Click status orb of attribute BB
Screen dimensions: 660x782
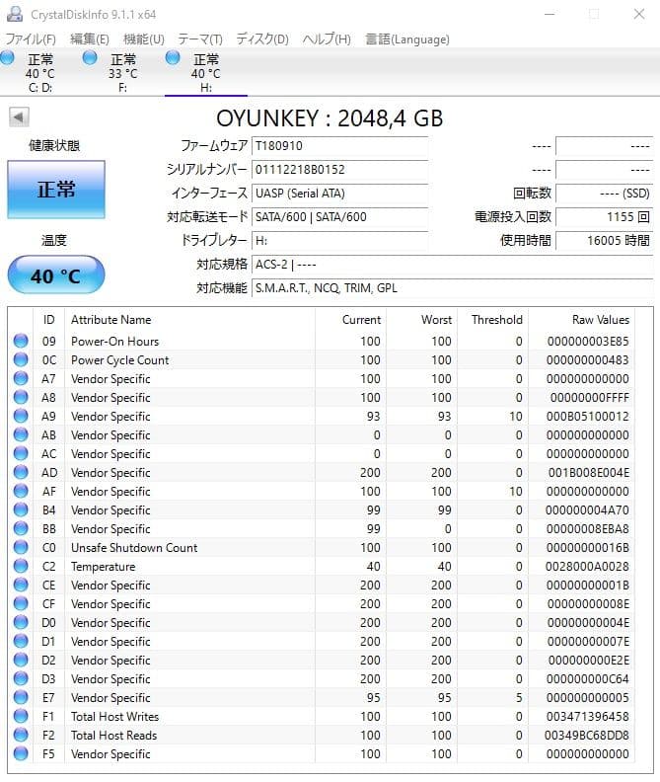click(x=21, y=528)
